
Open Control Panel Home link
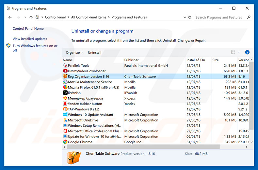pyautogui.click(x=28, y=29)
